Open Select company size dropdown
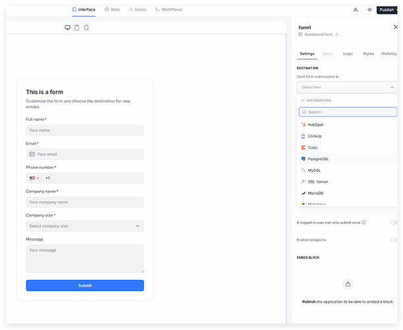Viewport: 403px width, 330px height. pos(85,226)
